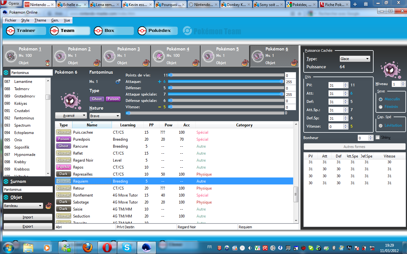Click the Import button
This screenshot has height=254, width=407.
pyautogui.click(x=28, y=217)
